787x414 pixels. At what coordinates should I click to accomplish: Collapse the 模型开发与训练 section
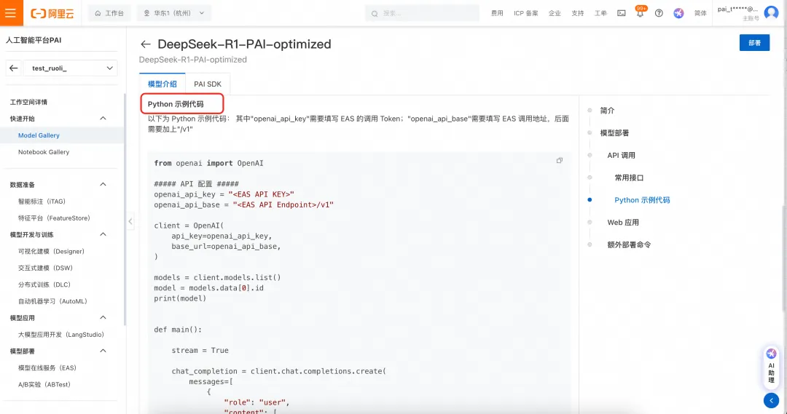103,234
